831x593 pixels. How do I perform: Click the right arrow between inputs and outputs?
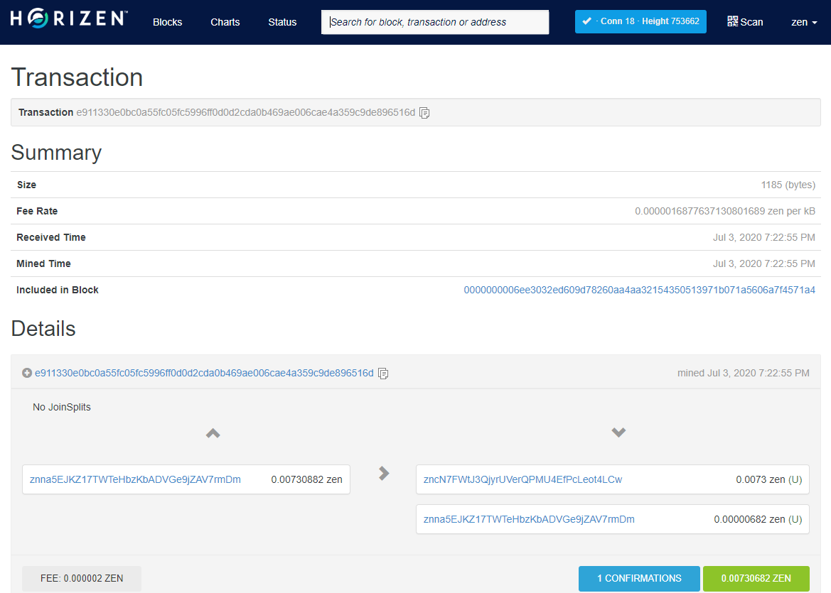point(385,473)
